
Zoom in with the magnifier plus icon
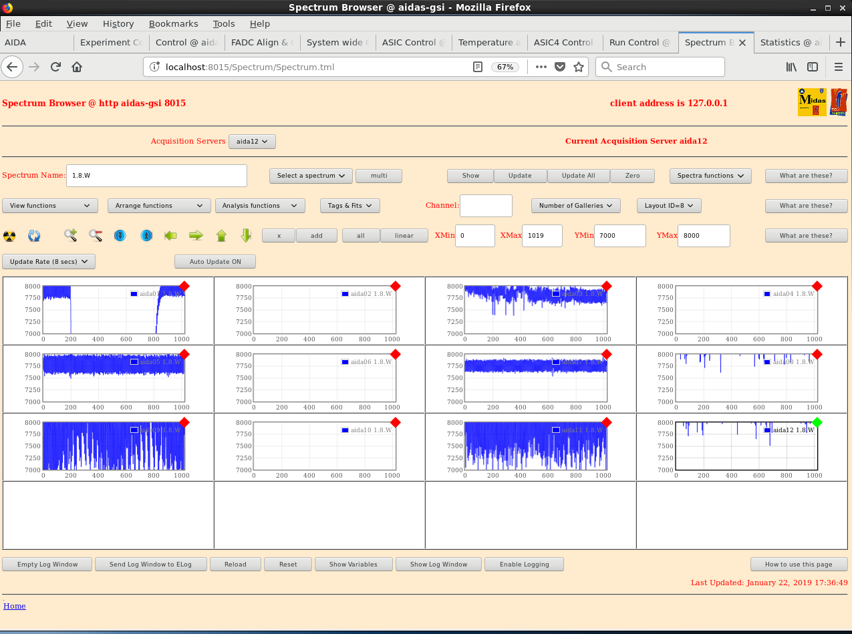coord(70,235)
